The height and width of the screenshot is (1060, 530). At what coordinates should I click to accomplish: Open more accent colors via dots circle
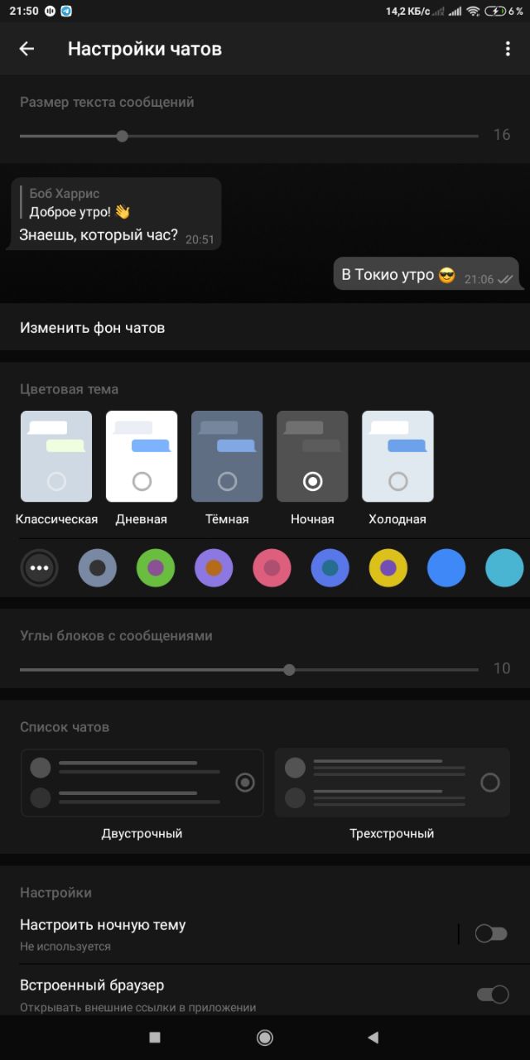[40, 568]
